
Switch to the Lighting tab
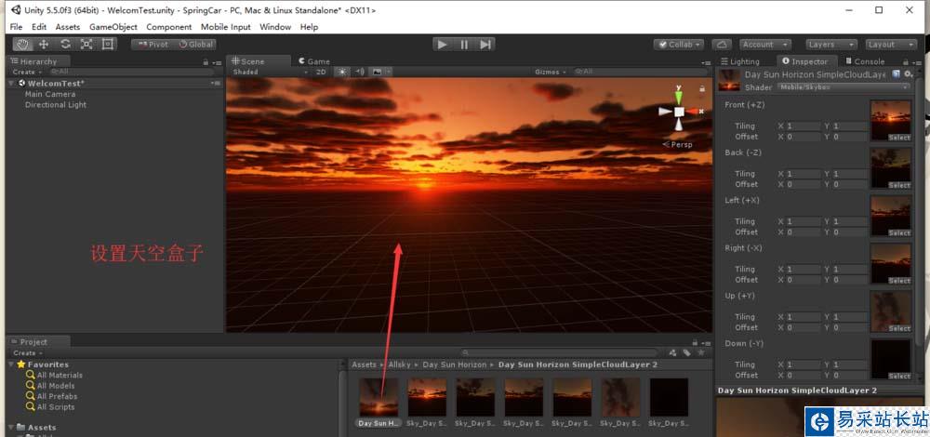(739, 61)
